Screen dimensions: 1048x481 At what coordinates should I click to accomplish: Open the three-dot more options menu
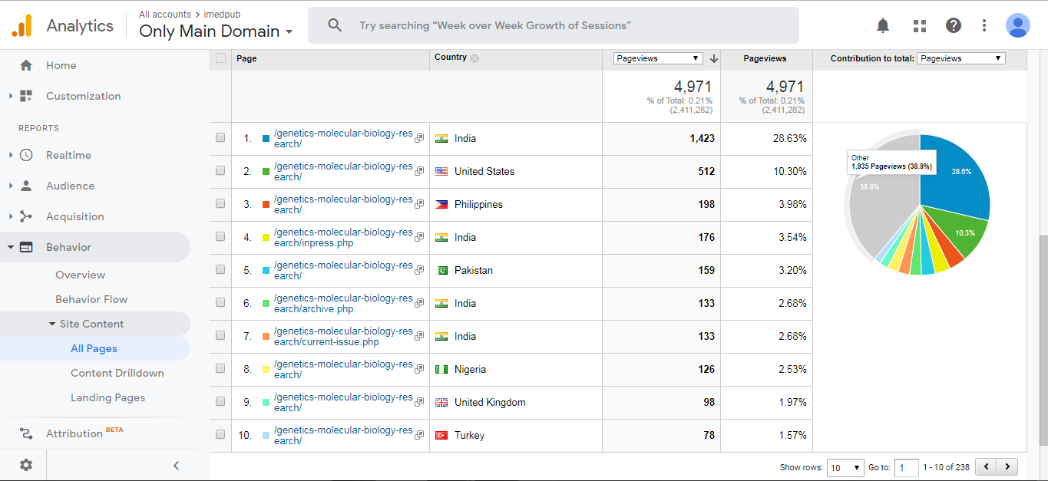pyautogui.click(x=984, y=25)
